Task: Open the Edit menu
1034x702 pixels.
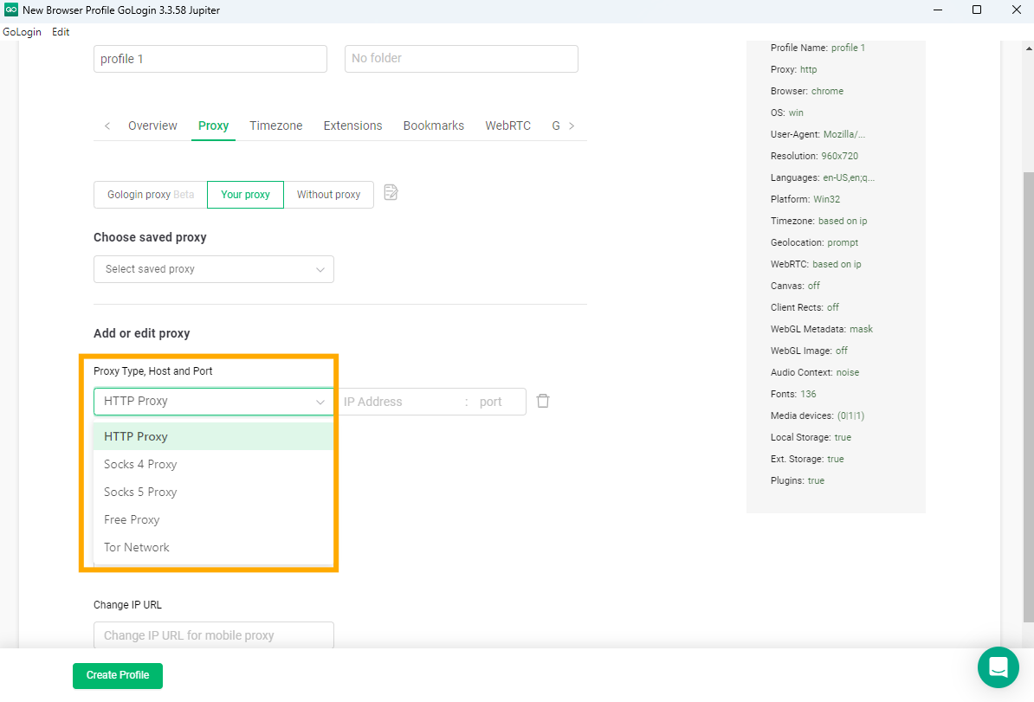Action: 61,32
